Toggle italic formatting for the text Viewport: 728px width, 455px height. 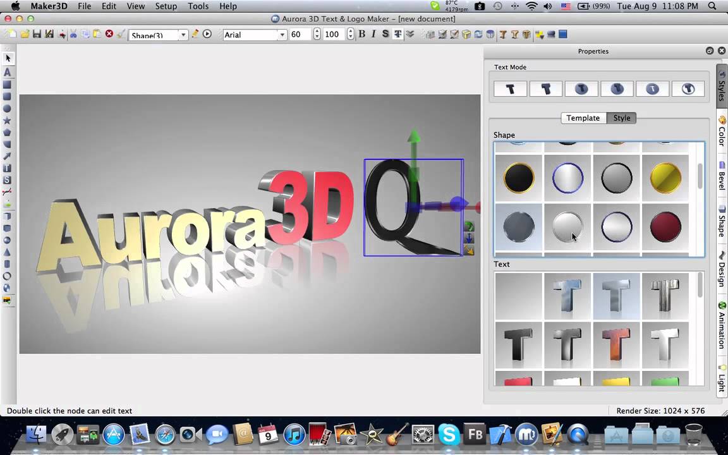tap(373, 34)
